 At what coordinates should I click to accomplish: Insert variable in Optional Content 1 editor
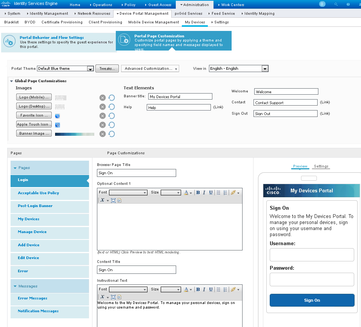point(103,200)
